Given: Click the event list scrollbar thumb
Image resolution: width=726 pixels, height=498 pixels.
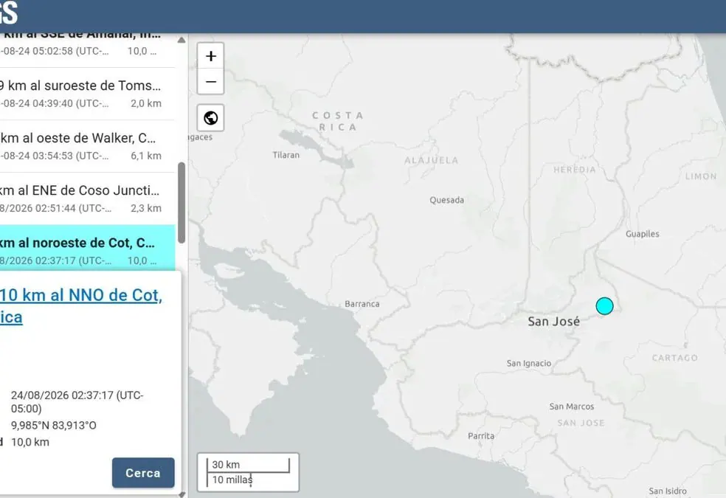Looking at the screenshot, I should tap(181, 203).
